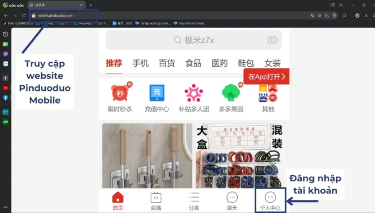Click the browser back arrow

click(6, 15)
